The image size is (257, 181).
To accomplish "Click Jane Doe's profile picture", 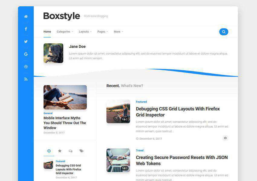I will 53,53.
